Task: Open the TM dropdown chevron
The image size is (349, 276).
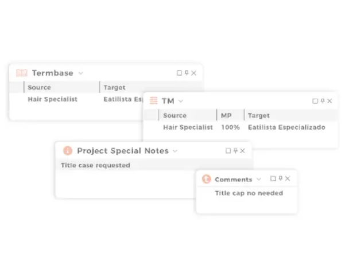Action: click(181, 101)
